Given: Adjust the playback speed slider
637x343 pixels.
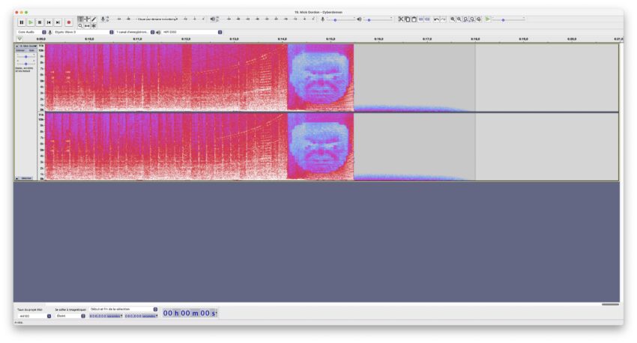Looking at the screenshot, I should (x=508, y=19).
